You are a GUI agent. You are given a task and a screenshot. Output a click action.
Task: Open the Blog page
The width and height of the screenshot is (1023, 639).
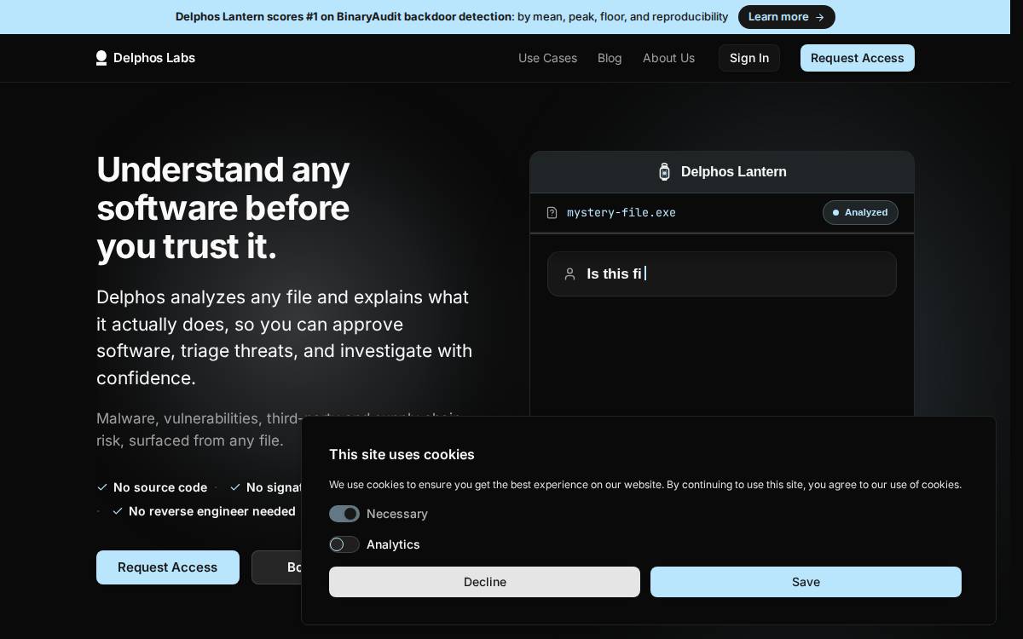610,58
